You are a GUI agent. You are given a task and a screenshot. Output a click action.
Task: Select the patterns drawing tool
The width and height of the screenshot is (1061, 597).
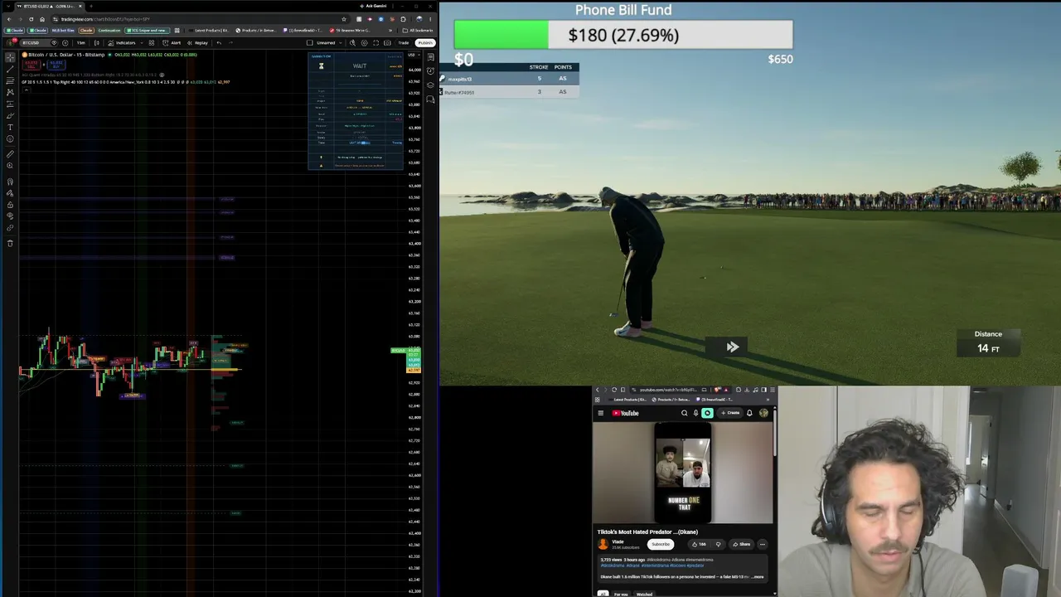(x=10, y=92)
